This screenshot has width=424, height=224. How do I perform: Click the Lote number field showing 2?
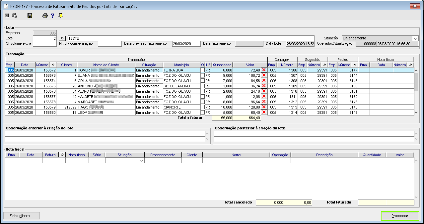pyautogui.click(x=45, y=38)
